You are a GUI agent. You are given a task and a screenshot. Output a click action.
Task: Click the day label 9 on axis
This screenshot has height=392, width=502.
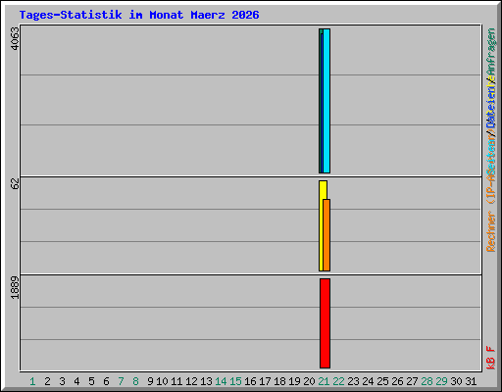point(150,381)
